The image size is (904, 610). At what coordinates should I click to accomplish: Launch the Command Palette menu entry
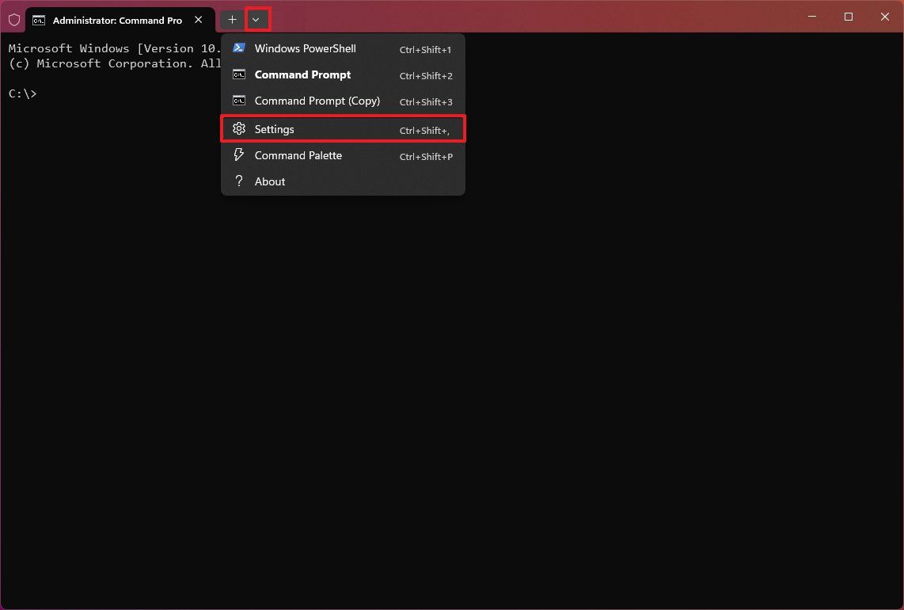click(x=298, y=155)
